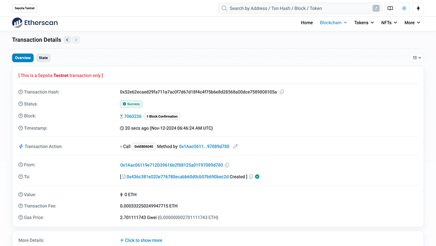
Task: Open the list view options dropdown
Action: point(417,58)
